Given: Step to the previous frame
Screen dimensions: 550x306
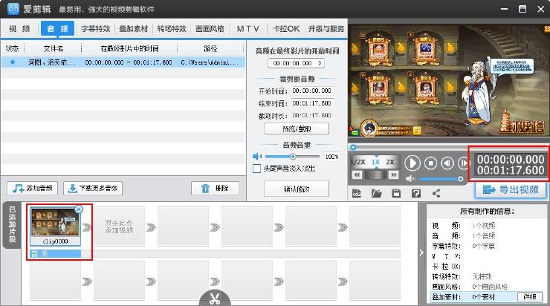Looking at the screenshot, I should (x=447, y=163).
